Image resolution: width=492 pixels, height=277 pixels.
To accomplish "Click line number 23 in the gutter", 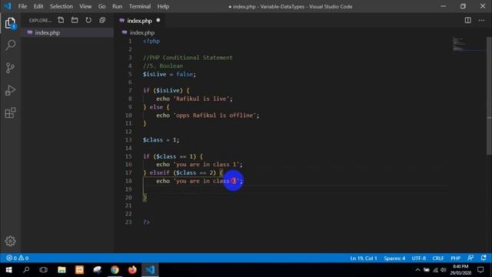I will [x=128, y=222].
